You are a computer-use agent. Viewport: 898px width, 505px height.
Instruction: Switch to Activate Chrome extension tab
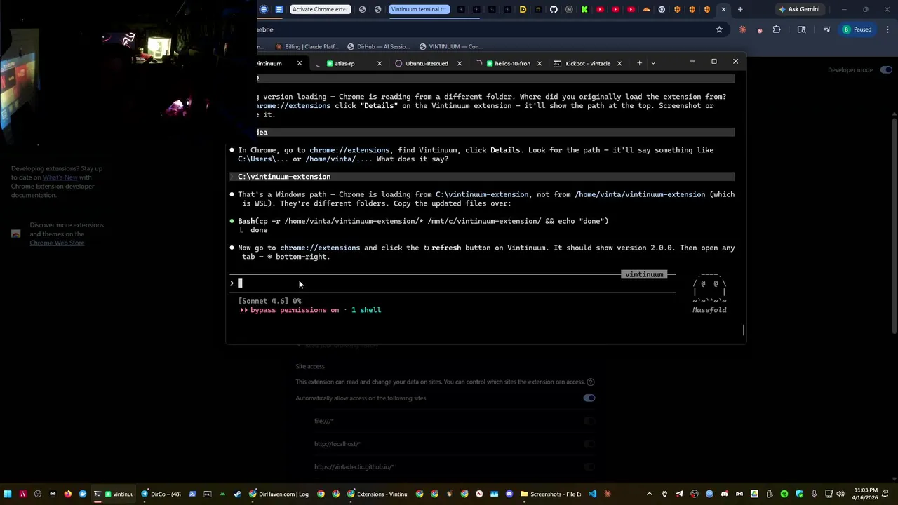pos(319,9)
